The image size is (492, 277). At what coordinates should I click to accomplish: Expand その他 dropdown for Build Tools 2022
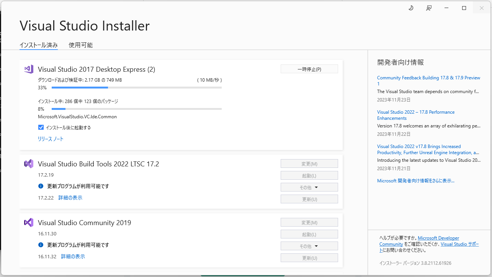pyautogui.click(x=309, y=187)
